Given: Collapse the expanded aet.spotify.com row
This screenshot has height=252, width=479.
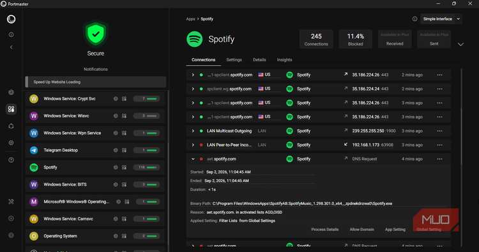Looking at the screenshot, I should click(x=193, y=159).
